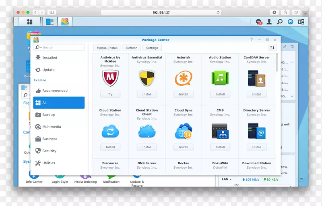Toggle the DSM widgets panel icon
The image size is (322, 206).
(301, 22)
